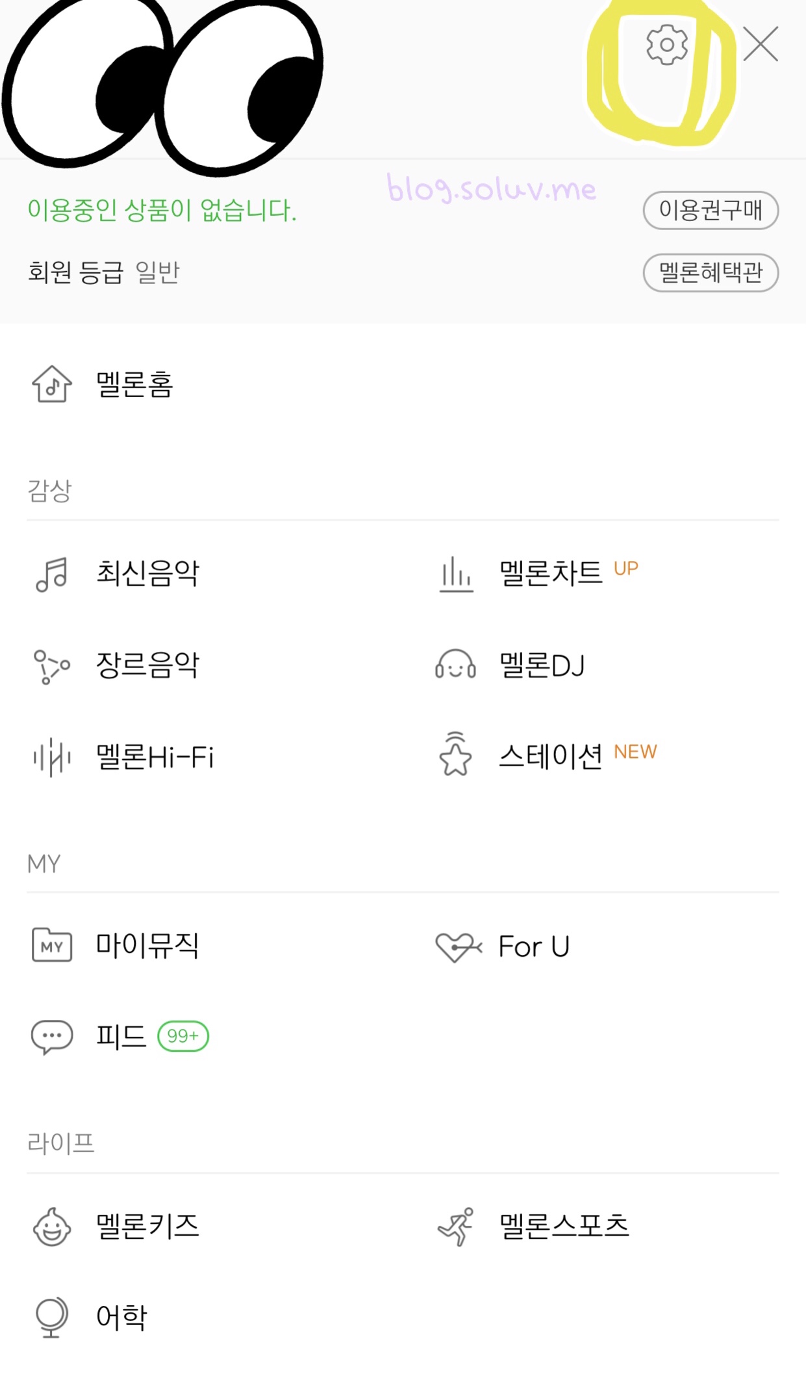Tap the 이용권구매 button
The image size is (806, 1391).
coord(711,210)
